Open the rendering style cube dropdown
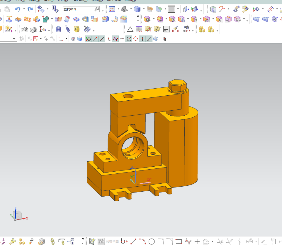Screen dimensions: 282x245 click(x=144, y=9)
